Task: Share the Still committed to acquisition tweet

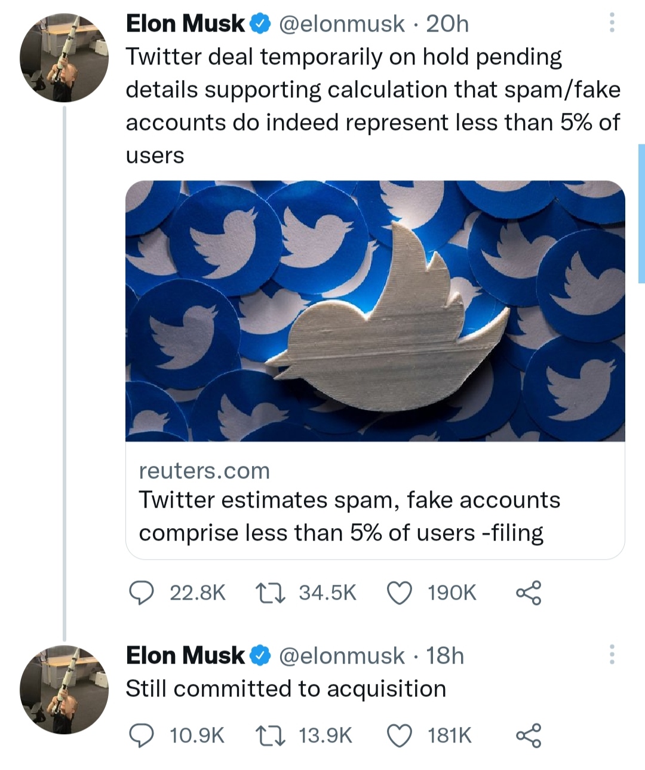Action: pos(529,735)
